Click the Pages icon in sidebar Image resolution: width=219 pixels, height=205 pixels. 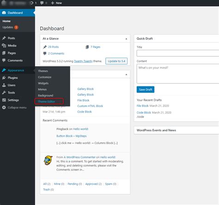coord(4,53)
